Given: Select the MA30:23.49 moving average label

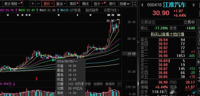Looking at the screenshot, I should (27, 10).
